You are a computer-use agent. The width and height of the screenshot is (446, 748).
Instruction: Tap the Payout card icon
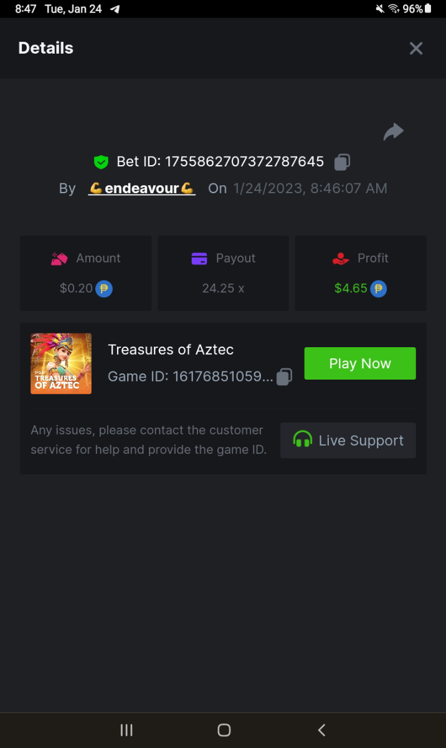coord(199,259)
